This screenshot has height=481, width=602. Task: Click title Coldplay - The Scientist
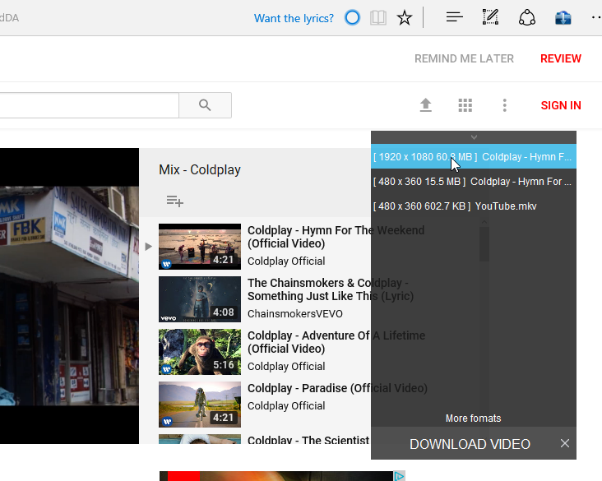click(308, 440)
